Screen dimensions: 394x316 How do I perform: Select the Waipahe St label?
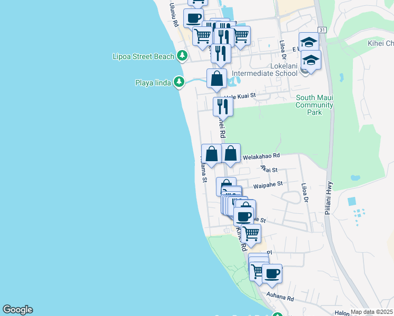pyautogui.click(x=268, y=185)
